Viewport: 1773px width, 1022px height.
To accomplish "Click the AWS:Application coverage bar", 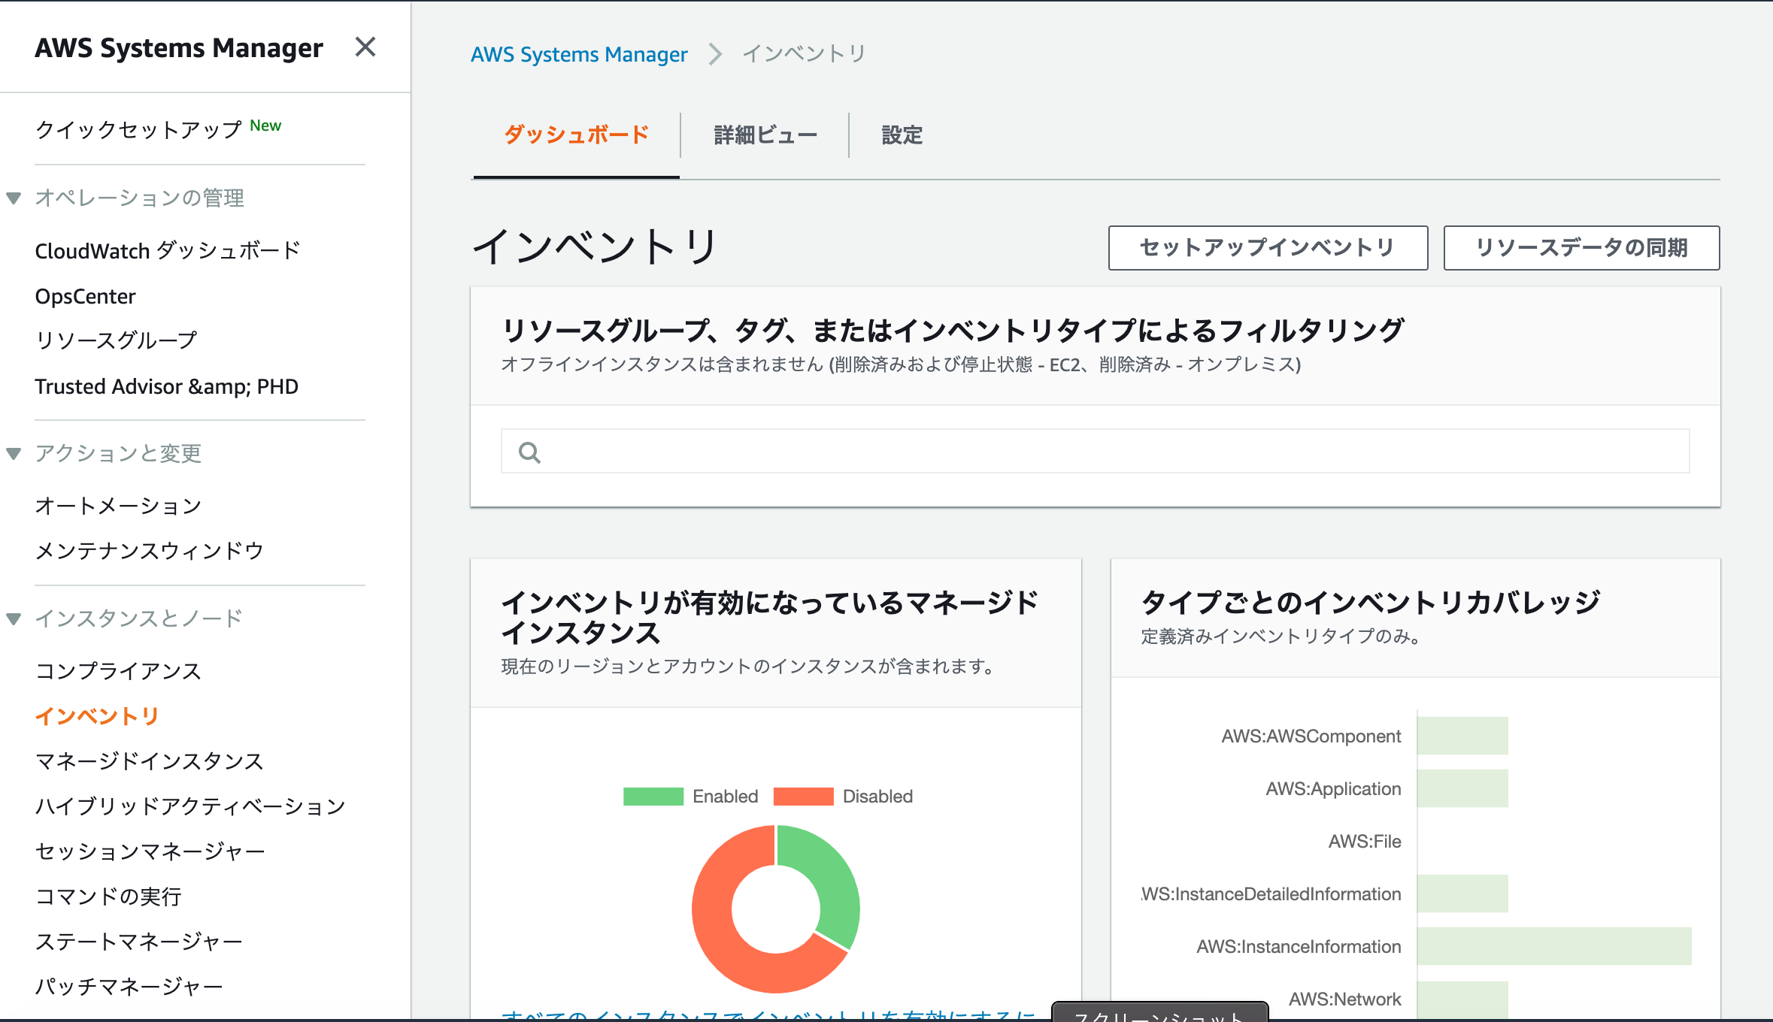I will click(1462, 788).
